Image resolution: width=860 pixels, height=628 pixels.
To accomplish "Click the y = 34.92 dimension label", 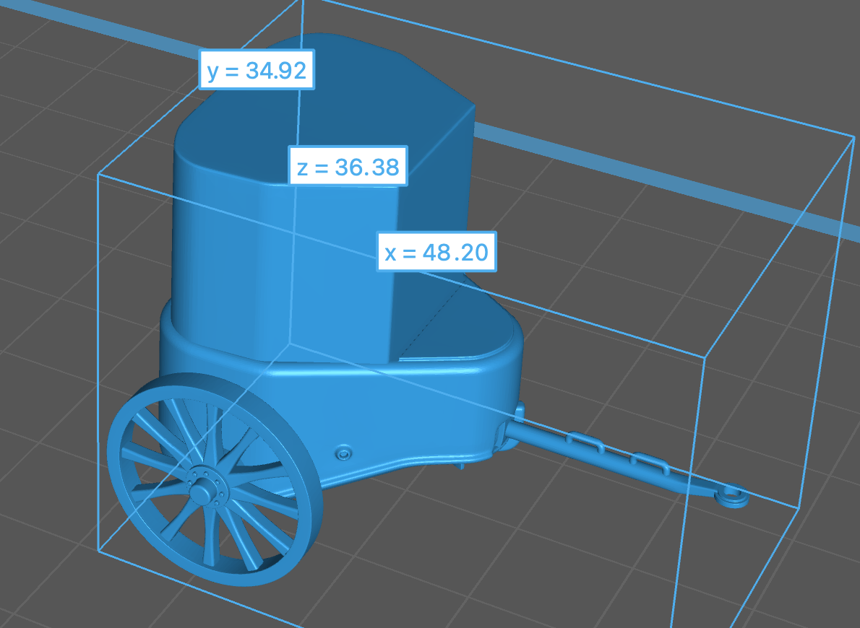I will (x=257, y=70).
